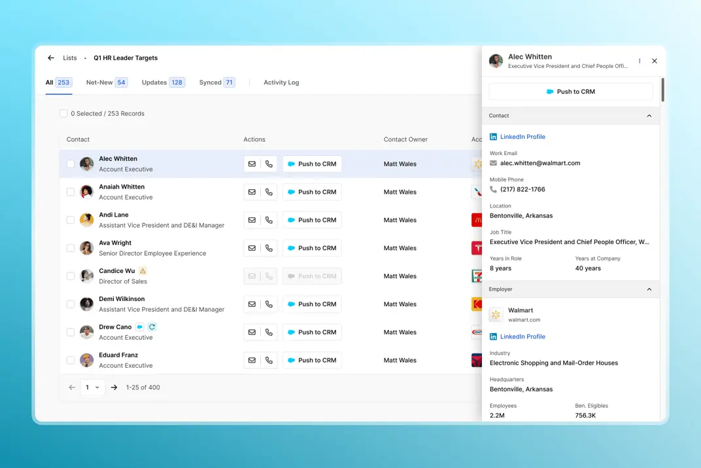
Task: Check the Alec Whitten row checkbox
Action: pyautogui.click(x=71, y=164)
